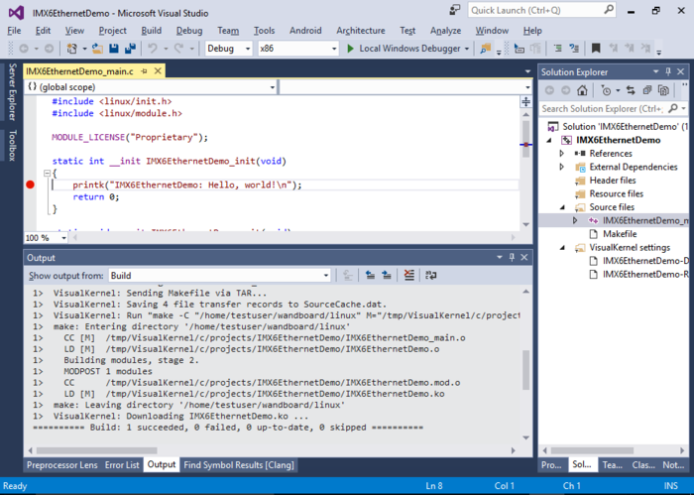
Task: Toggle a bookmark with the bookmark icon
Action: click(596, 49)
